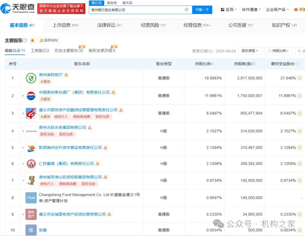Click the Tianyancha logo

click(18, 8)
